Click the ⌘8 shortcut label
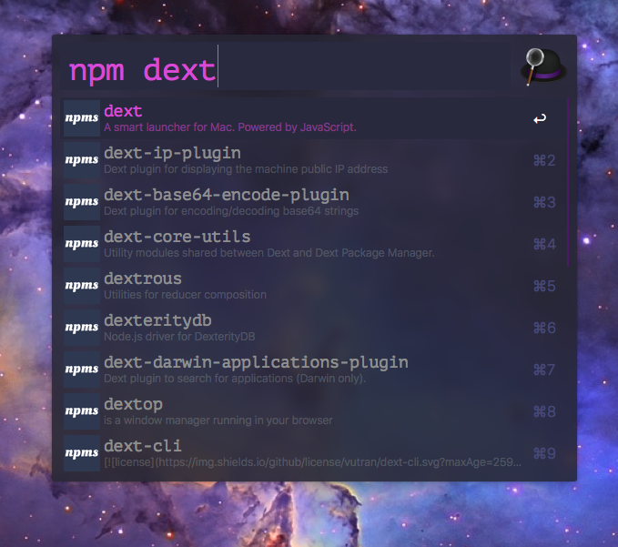This screenshot has width=618, height=547. [544, 411]
